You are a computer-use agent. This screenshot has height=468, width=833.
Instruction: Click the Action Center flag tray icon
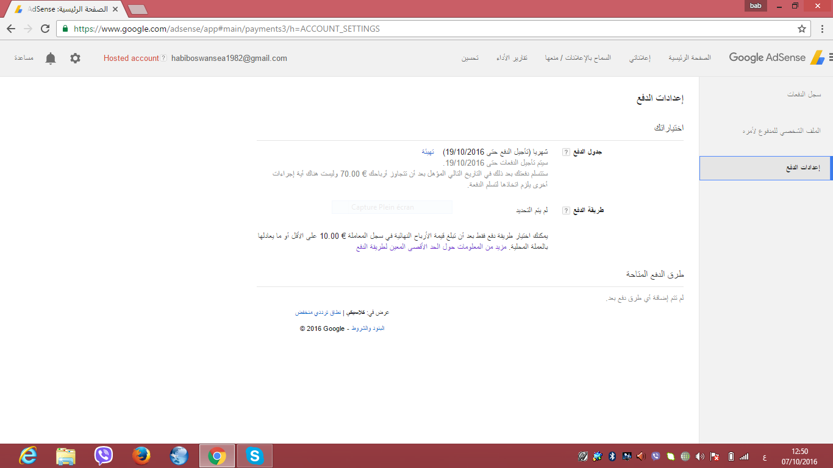pos(715,456)
